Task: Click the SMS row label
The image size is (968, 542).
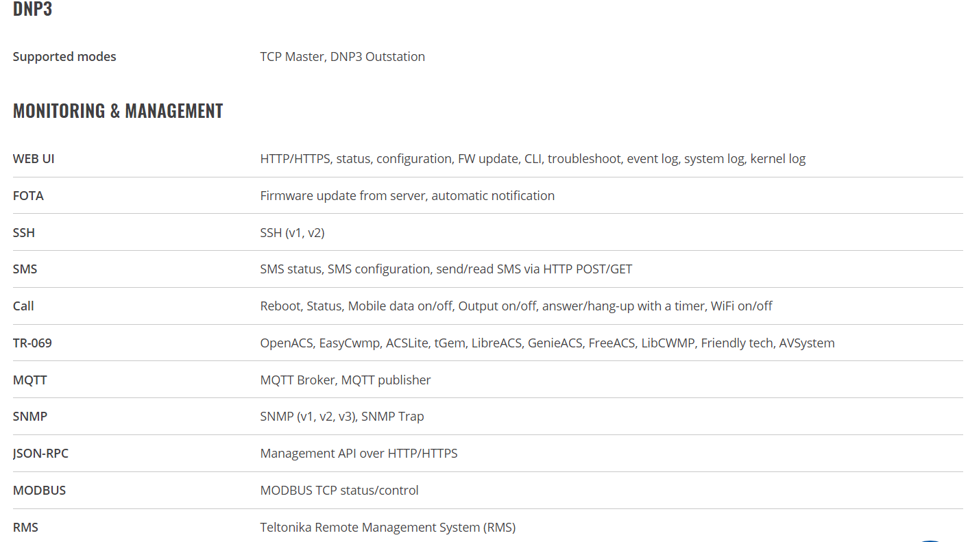Action: coord(25,269)
